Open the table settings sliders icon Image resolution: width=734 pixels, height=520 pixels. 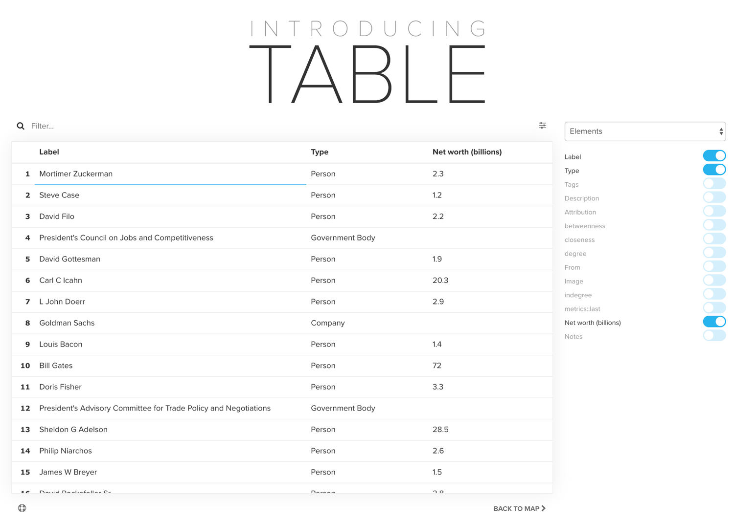[543, 126]
